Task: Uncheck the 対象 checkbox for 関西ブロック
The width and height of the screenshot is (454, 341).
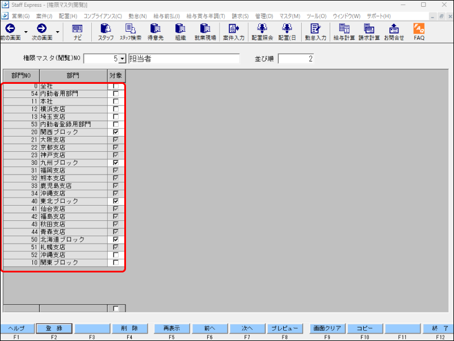Action: coord(116,131)
